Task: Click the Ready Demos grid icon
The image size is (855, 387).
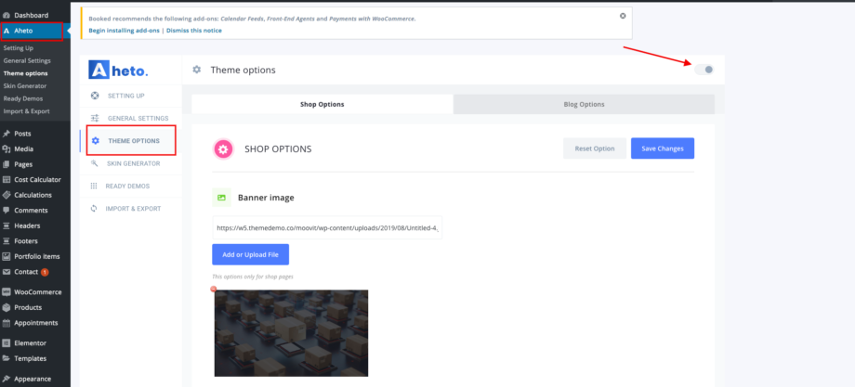Action: [x=94, y=187]
